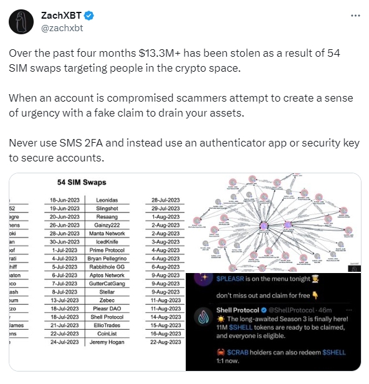This screenshot has width=369, height=384.
Task: Visit the @zachxbt handle link
Action: pyautogui.click(x=62, y=28)
